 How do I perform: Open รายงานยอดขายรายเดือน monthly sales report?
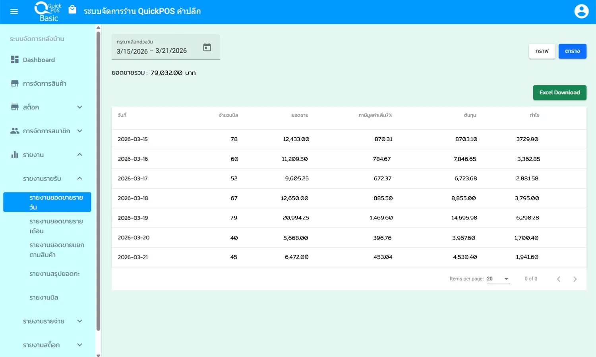[56, 226]
